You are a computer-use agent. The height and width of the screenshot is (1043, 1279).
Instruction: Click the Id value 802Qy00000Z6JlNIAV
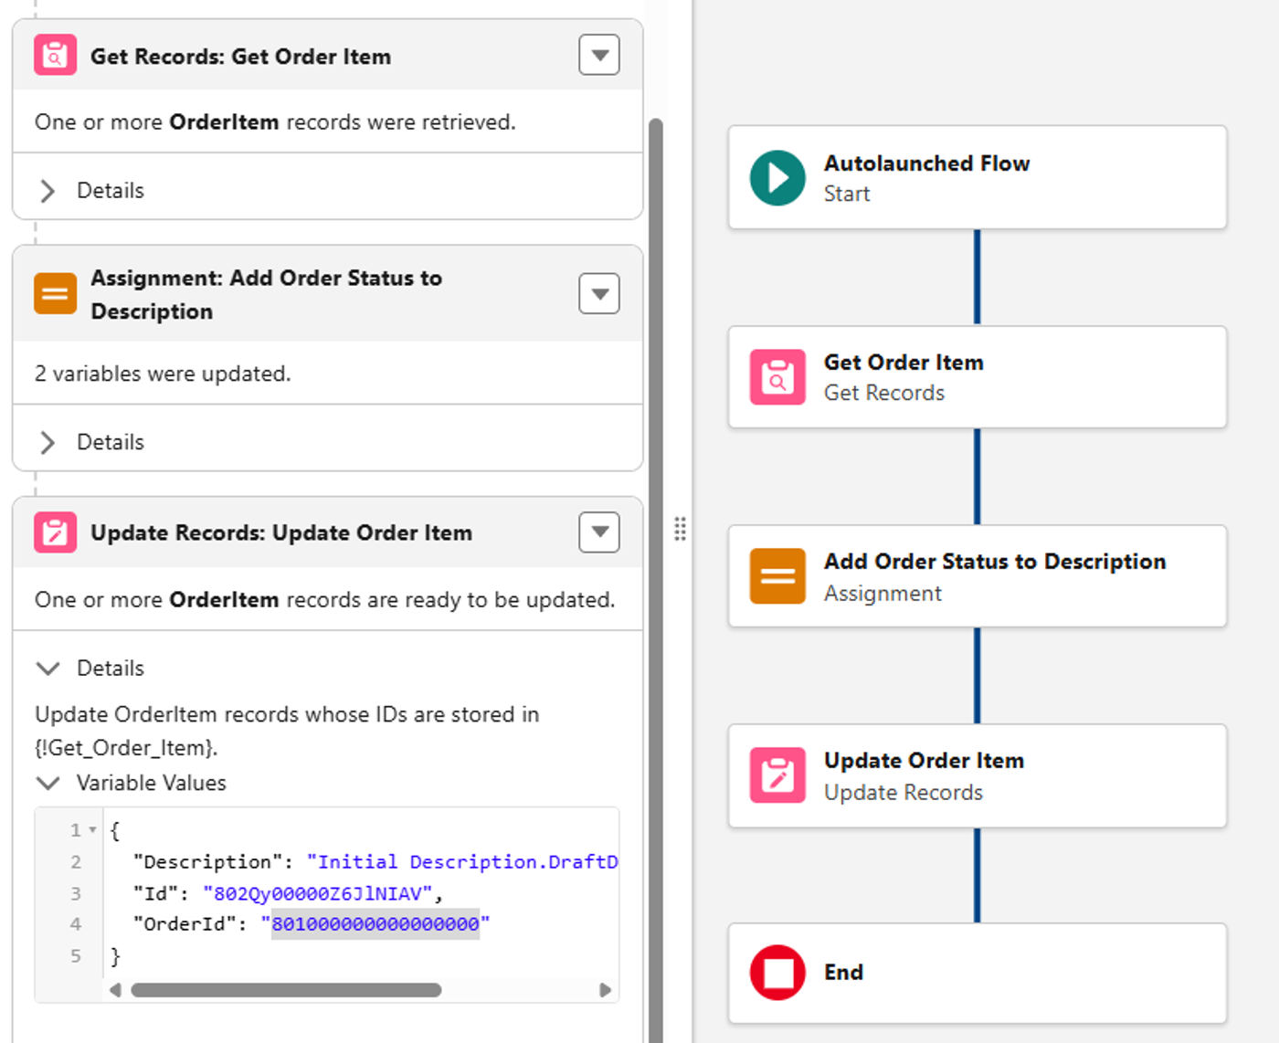coord(318,893)
